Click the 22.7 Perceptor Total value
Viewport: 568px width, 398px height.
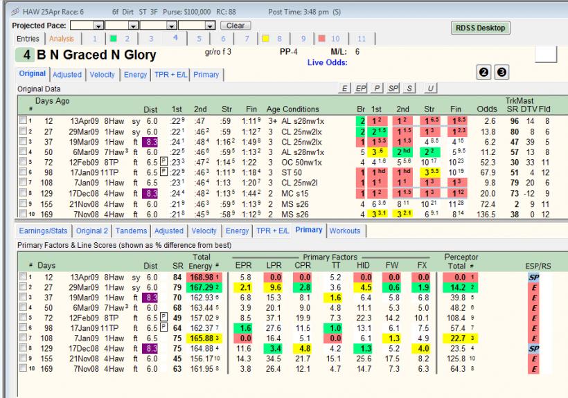click(460, 338)
